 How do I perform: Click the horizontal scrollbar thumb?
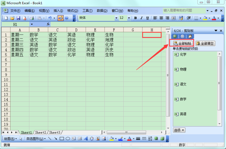coord(126,132)
